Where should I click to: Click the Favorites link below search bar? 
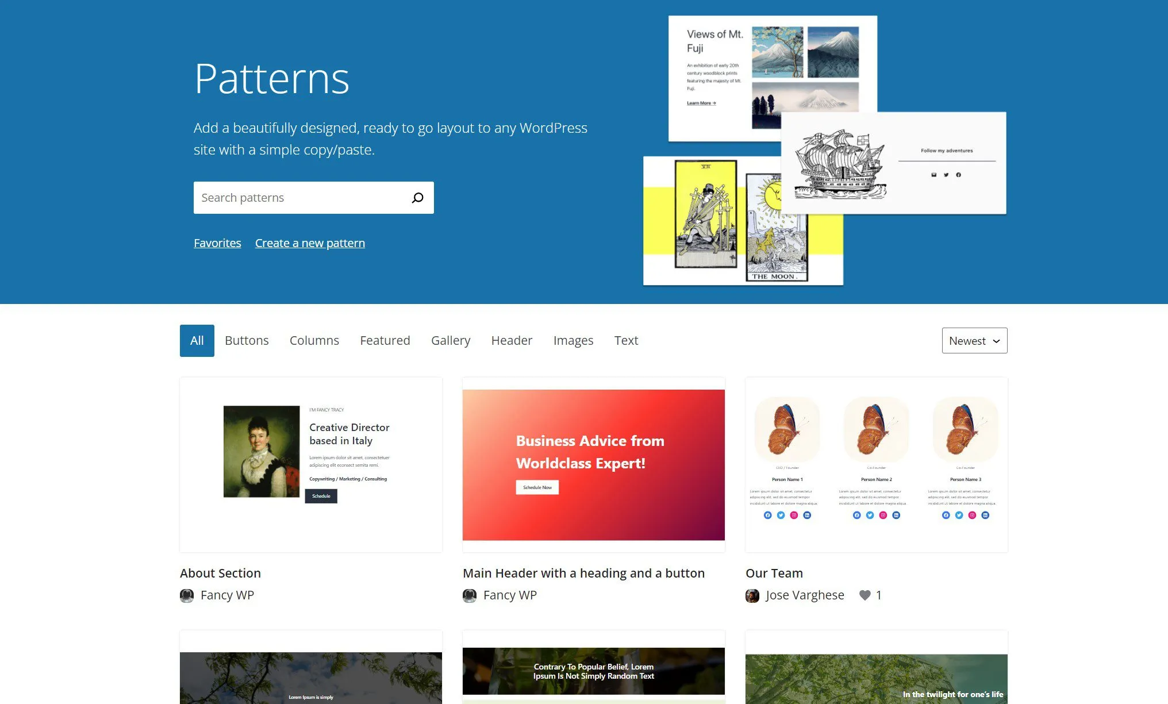point(217,243)
